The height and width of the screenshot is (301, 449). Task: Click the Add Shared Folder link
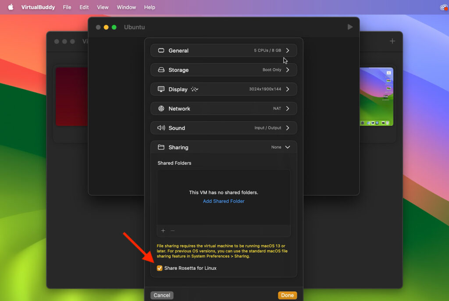(x=224, y=201)
